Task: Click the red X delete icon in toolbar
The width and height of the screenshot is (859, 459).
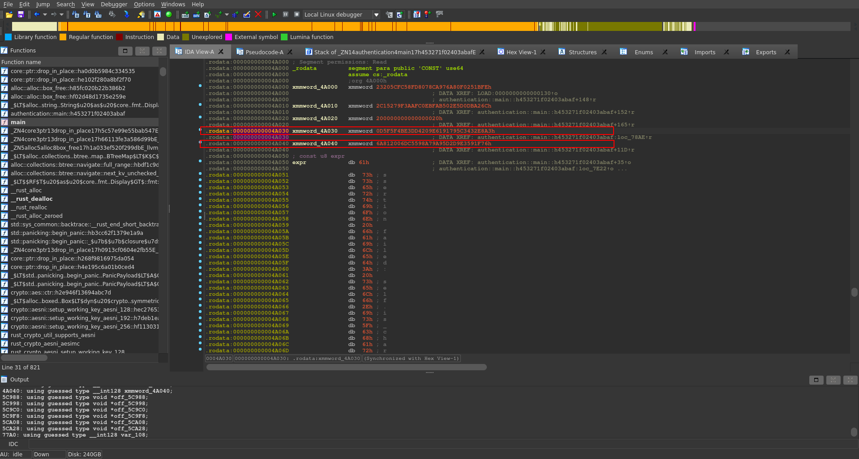Action: (x=258, y=15)
